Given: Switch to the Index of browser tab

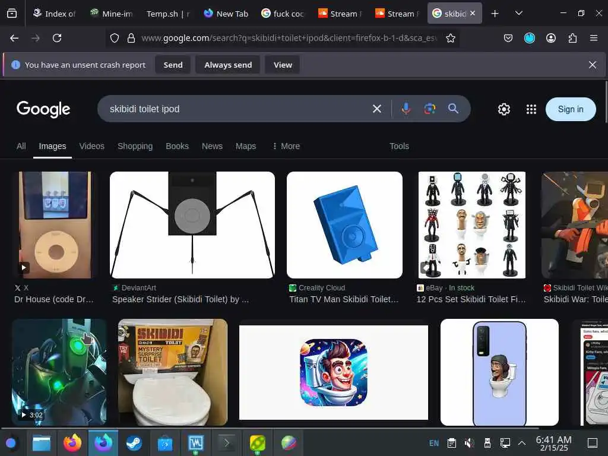Looking at the screenshot, I should click(x=54, y=14).
